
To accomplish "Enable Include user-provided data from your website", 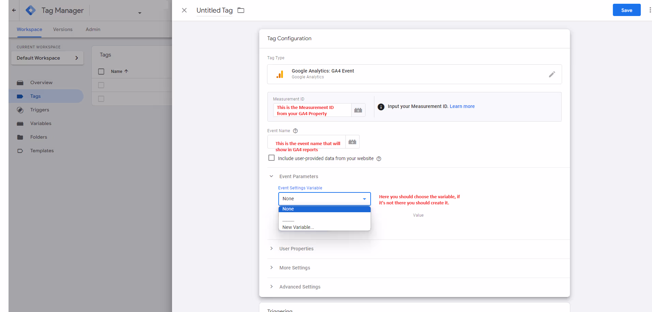I will pos(271,158).
